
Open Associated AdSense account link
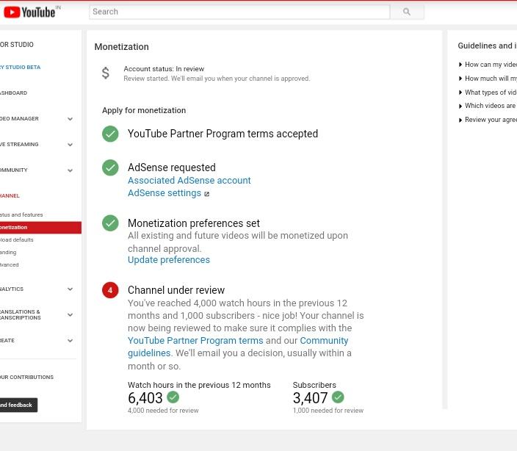point(189,181)
